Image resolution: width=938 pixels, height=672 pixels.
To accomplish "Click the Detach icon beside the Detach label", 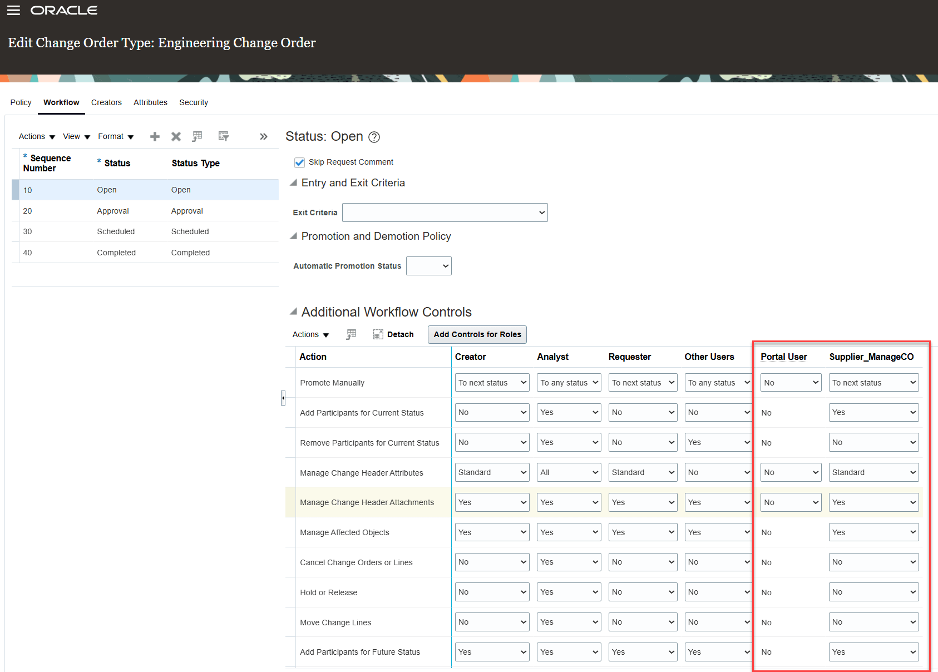I will pos(377,334).
